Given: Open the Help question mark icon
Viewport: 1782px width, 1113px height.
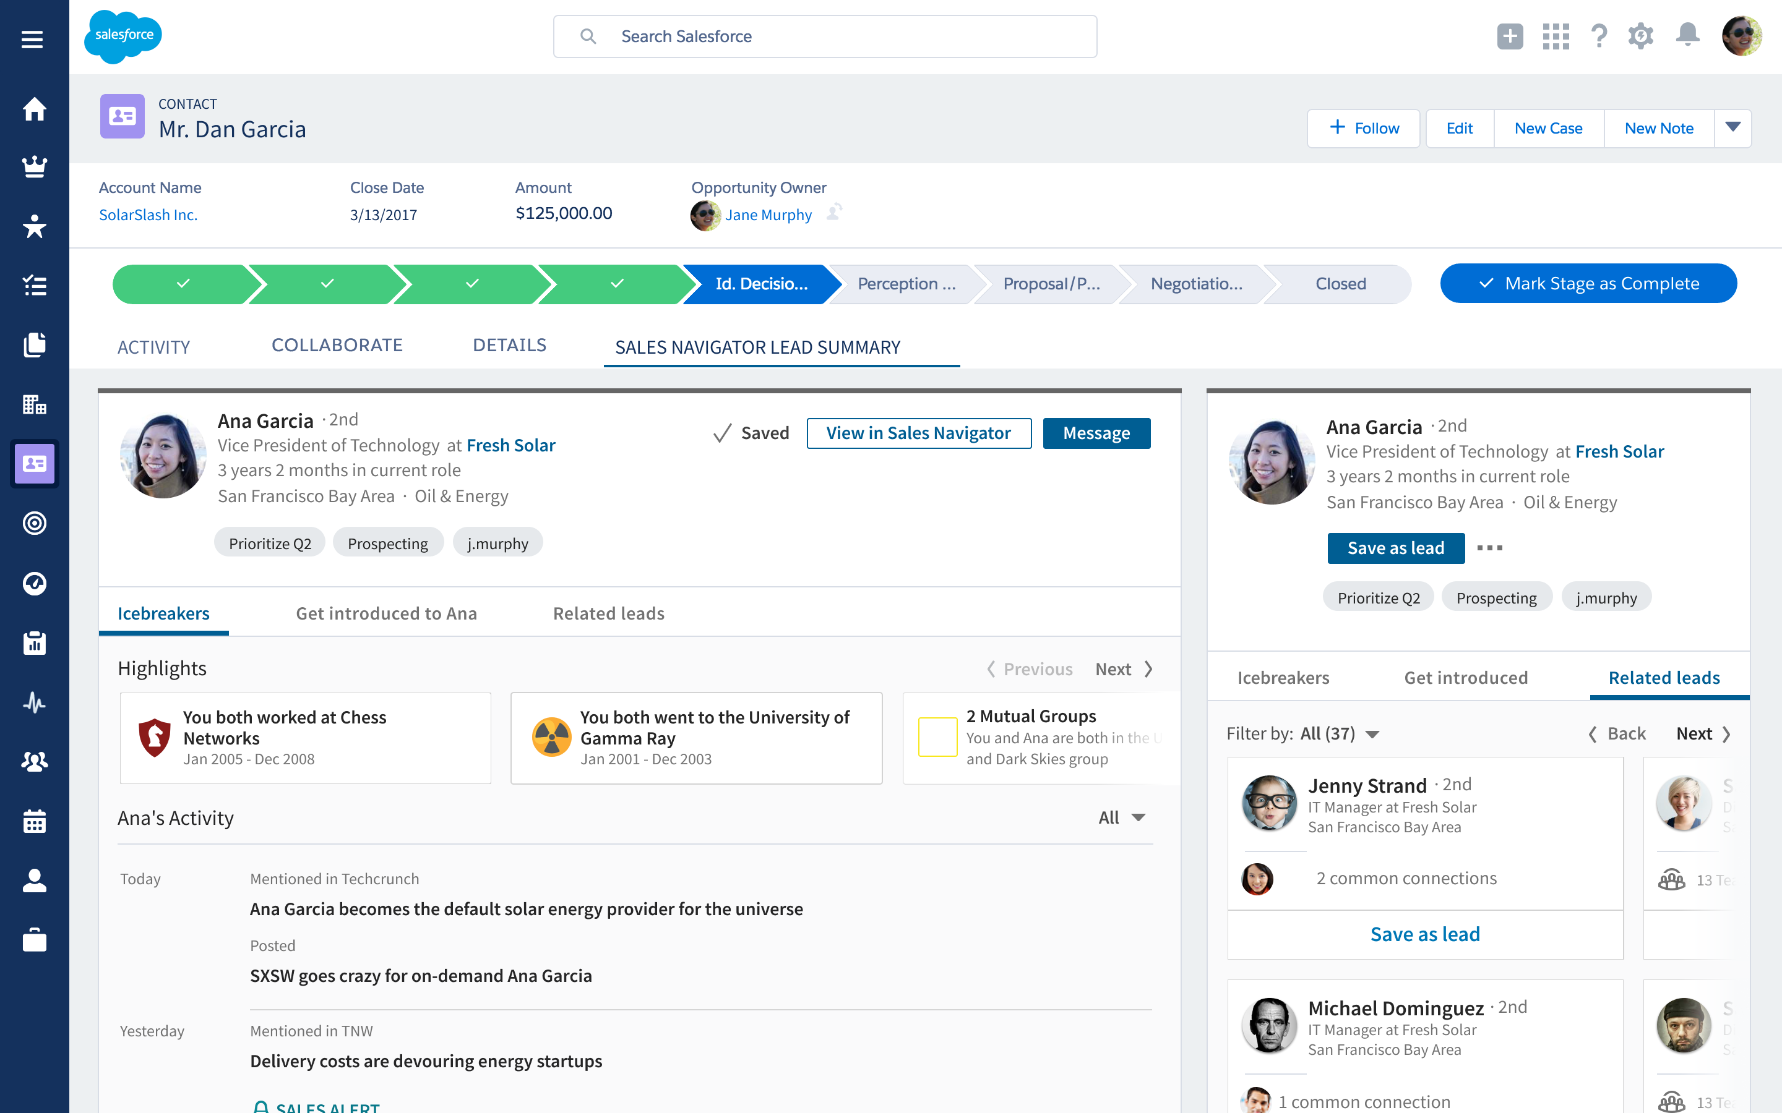Looking at the screenshot, I should [x=1599, y=36].
